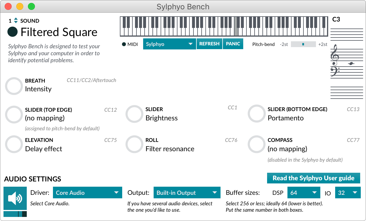The image size is (366, 221).
Task: Click the +2st pitch-bend range label
Action: click(323, 44)
